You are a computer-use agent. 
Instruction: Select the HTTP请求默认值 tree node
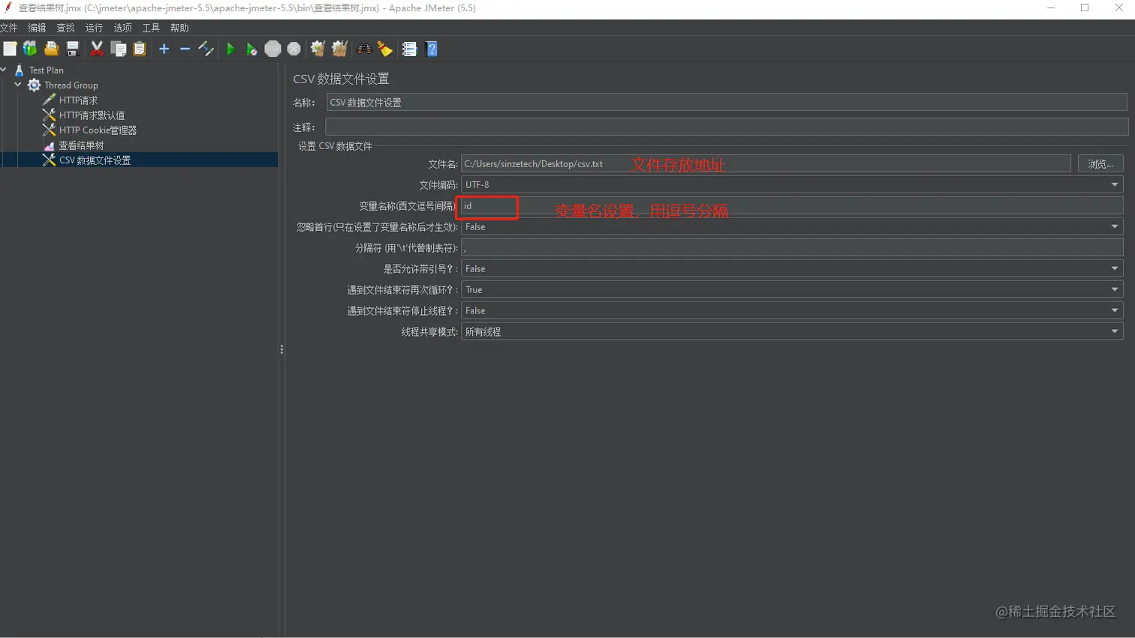tap(92, 115)
